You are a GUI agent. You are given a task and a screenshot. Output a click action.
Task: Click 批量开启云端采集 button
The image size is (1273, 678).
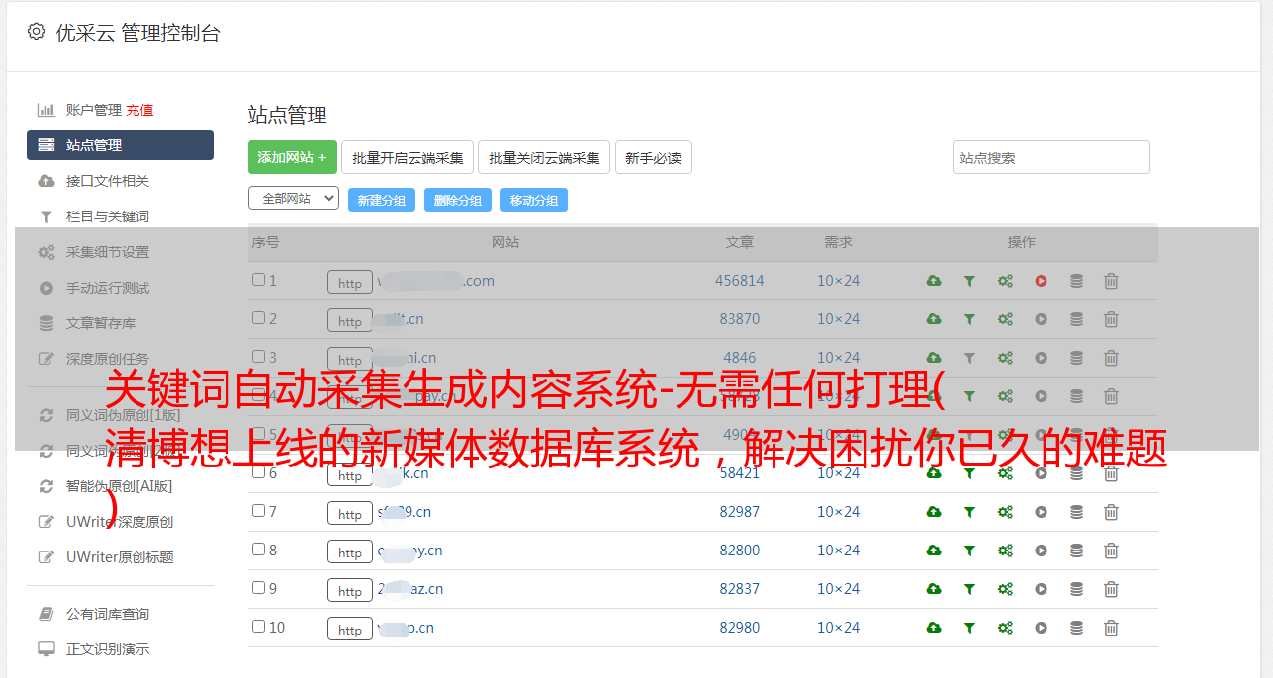[408, 157]
